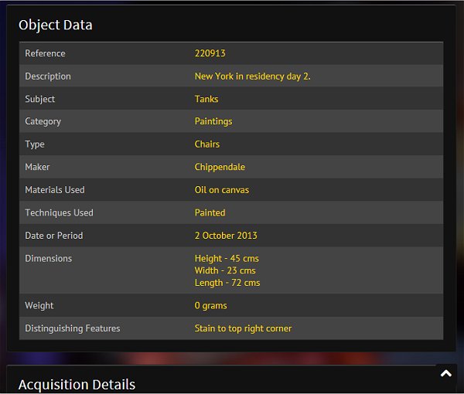Screen dimensions: 464x394
Task: Click the Techniques Used row label
Action: click(x=59, y=212)
